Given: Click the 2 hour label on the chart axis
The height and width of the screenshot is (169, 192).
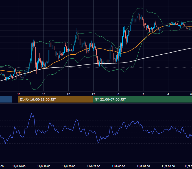Looking at the screenshot, I should [x=143, y=94].
